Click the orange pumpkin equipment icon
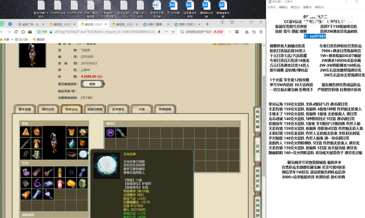The image size is (365, 218). (83, 143)
